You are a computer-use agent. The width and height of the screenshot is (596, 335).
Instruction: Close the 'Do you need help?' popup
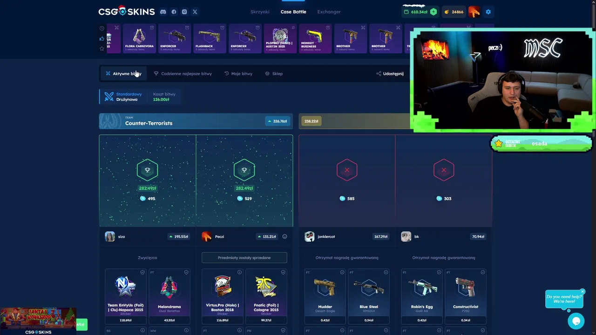click(582, 292)
